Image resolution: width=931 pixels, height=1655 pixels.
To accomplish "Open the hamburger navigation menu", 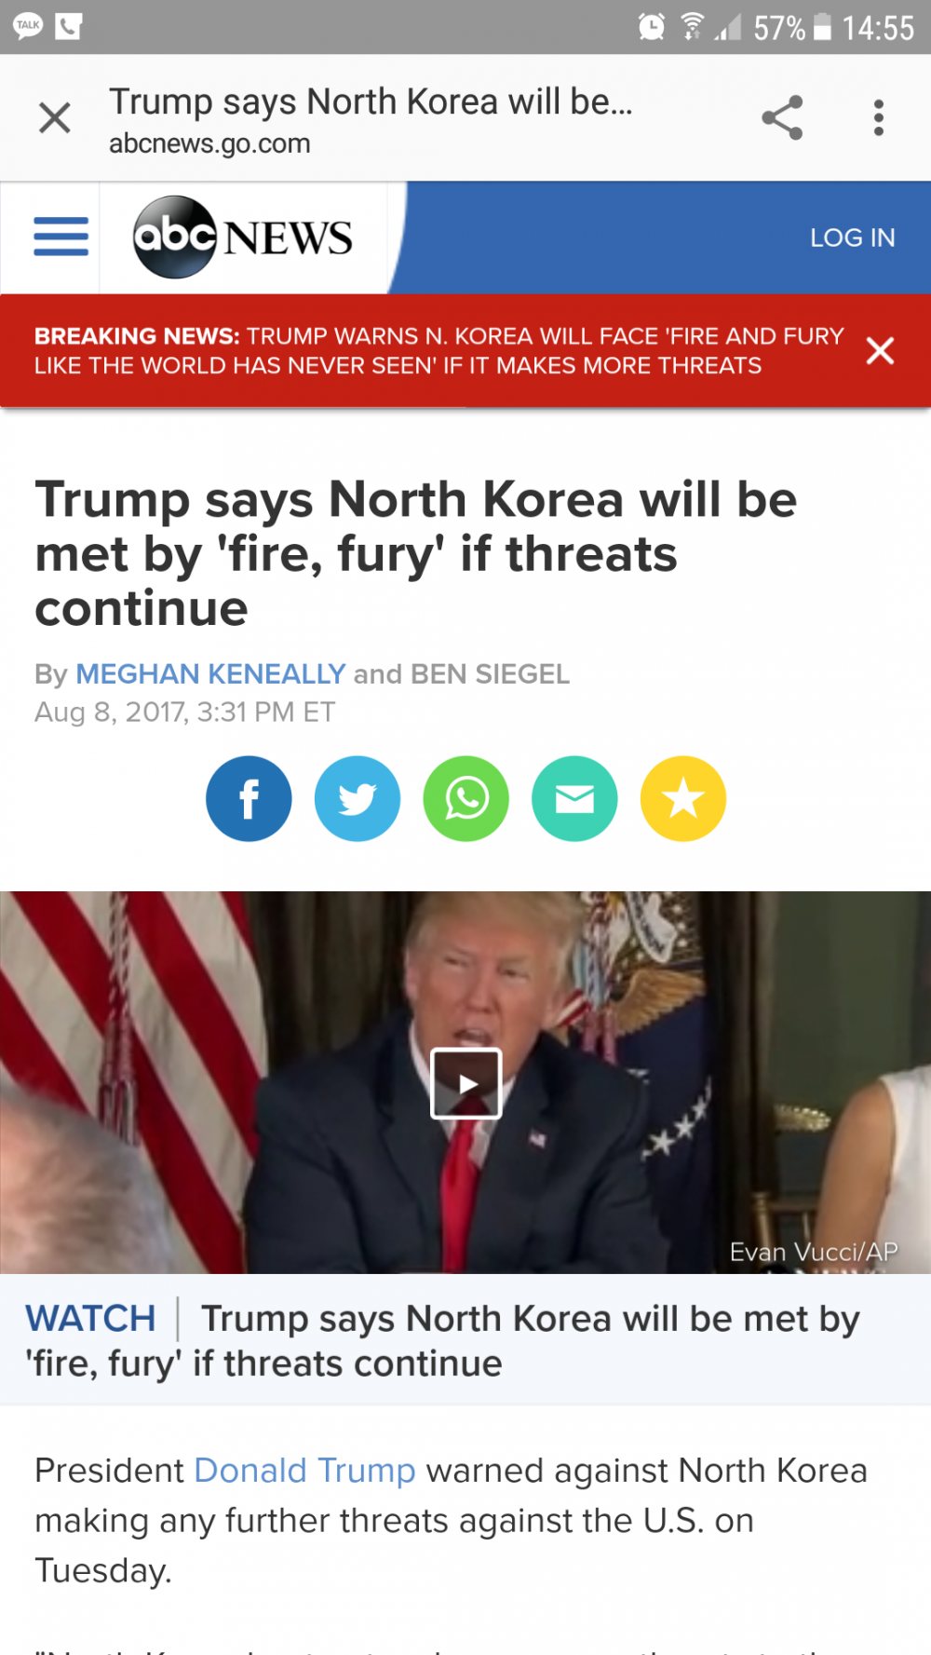I will point(61,237).
